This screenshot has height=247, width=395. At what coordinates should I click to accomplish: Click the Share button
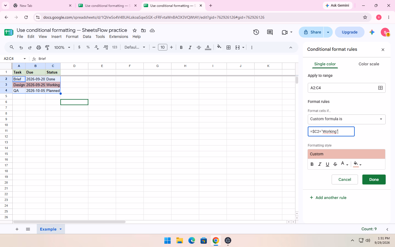[312, 32]
